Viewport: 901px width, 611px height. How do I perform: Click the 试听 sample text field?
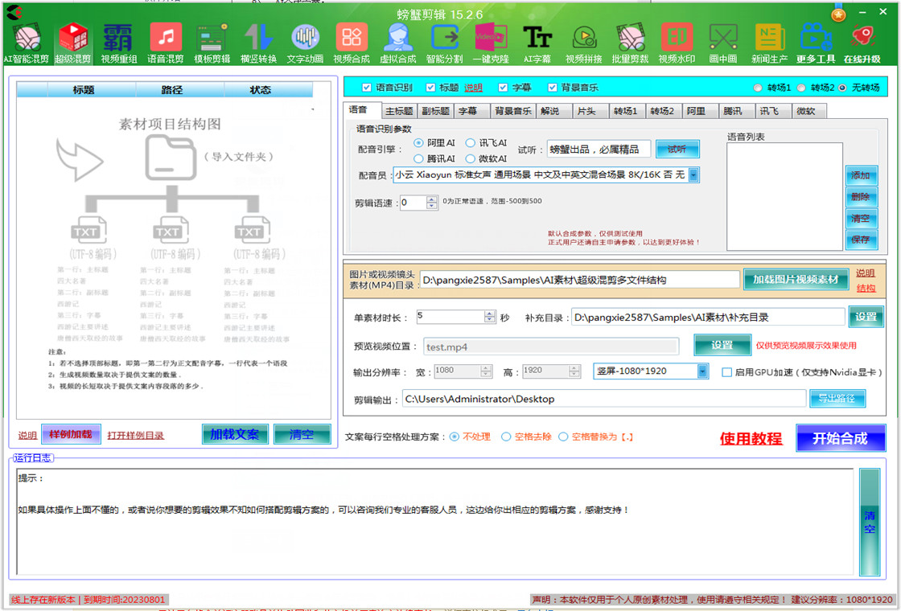click(x=599, y=150)
